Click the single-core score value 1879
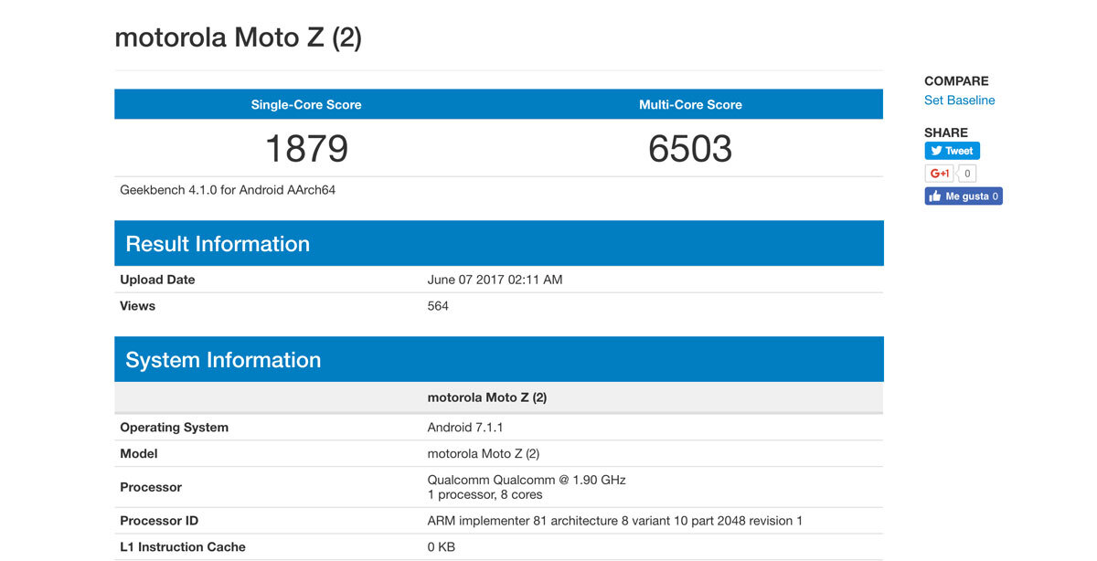 point(306,149)
